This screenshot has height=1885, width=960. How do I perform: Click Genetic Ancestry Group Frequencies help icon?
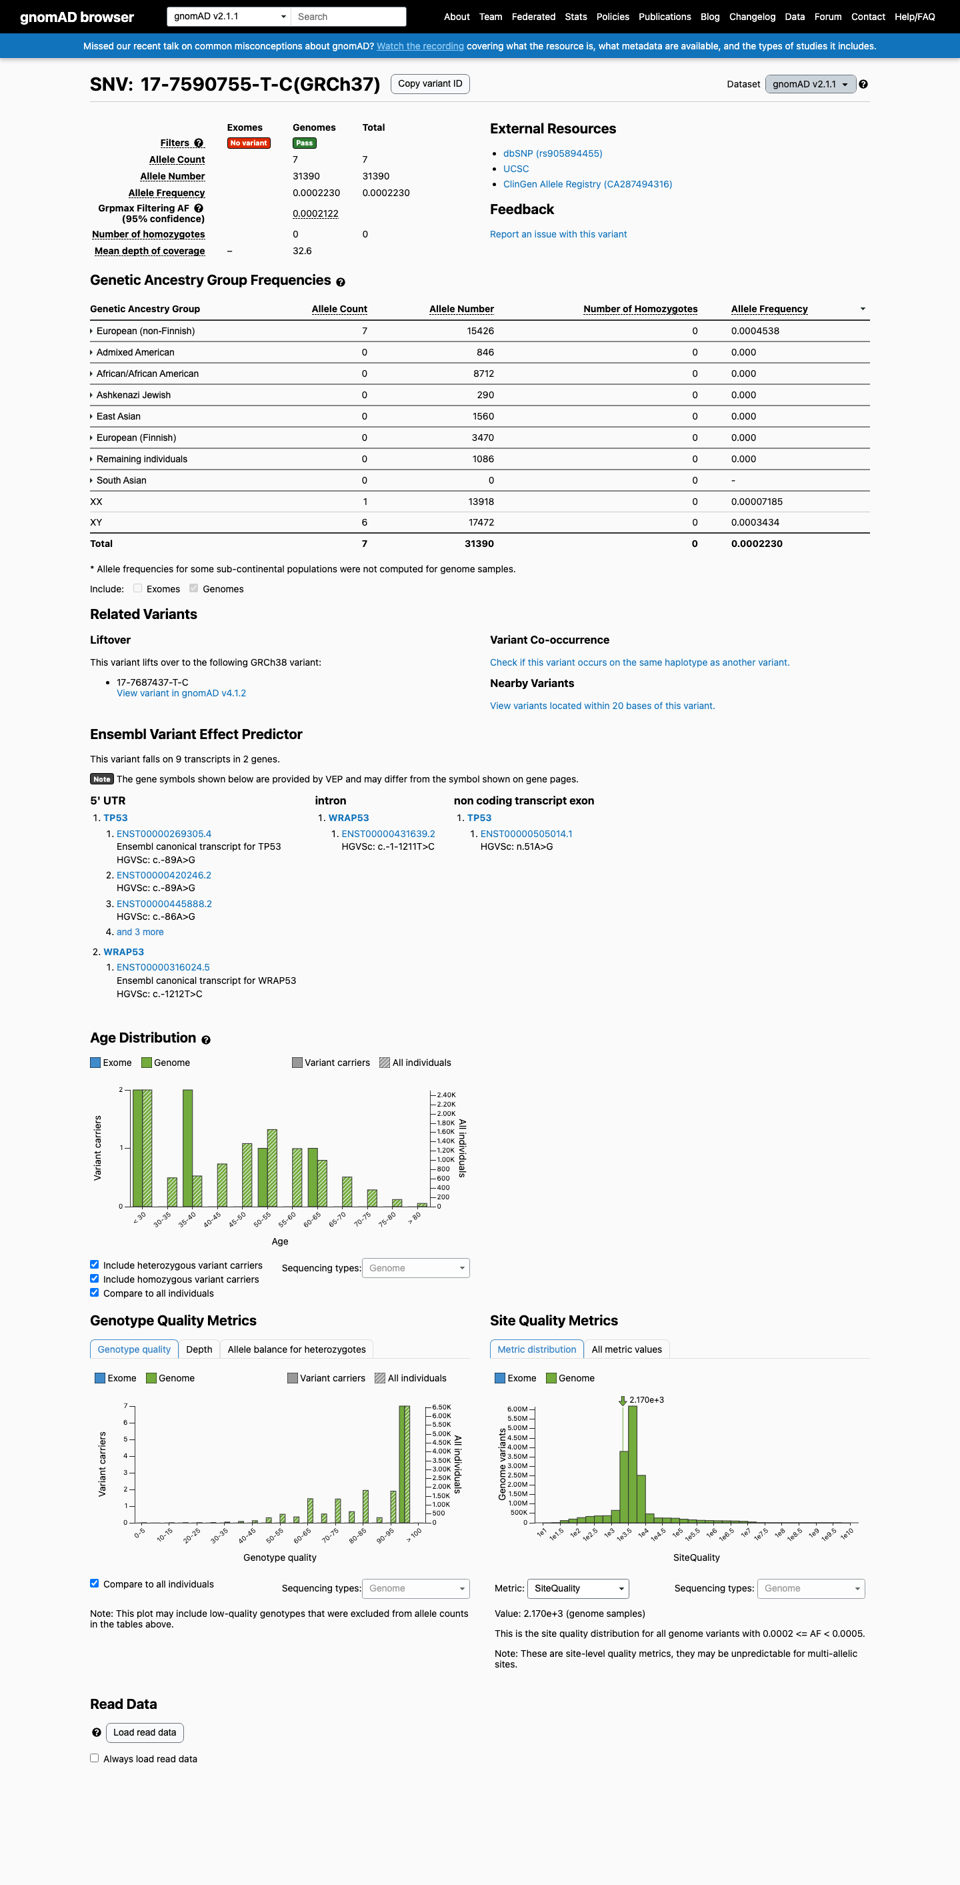[340, 281]
